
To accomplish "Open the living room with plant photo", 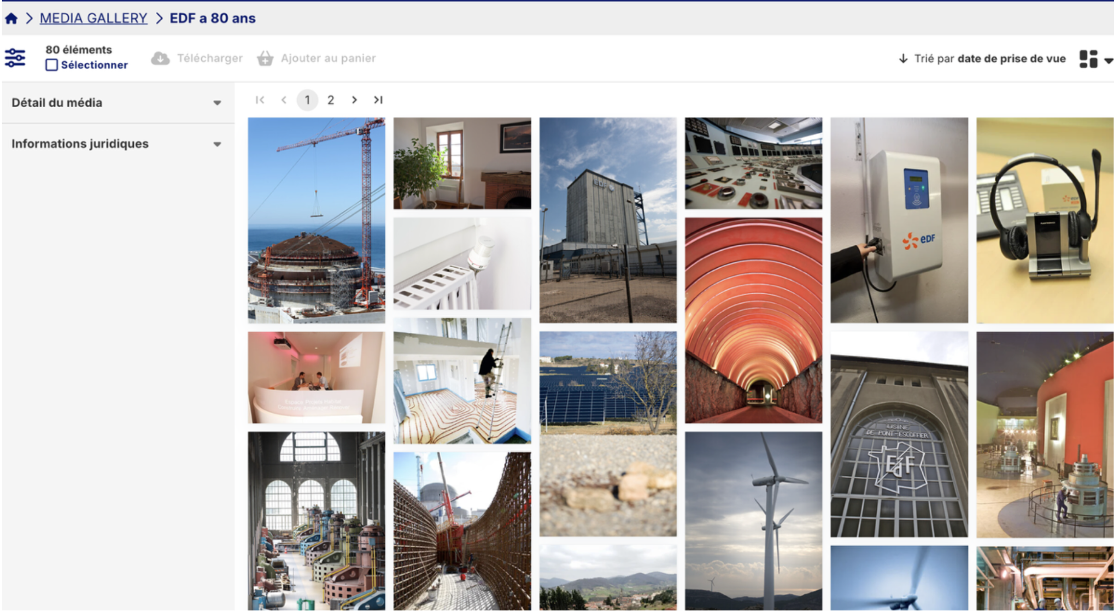I will point(462,163).
